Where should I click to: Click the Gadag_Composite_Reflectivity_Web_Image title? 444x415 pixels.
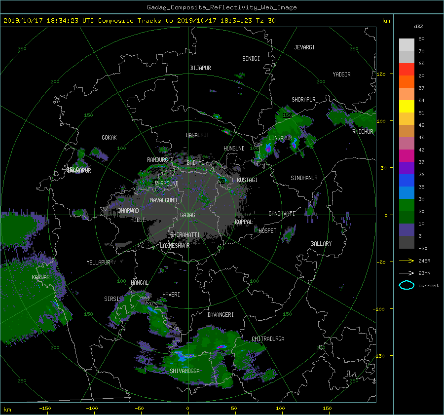pos(222,7)
